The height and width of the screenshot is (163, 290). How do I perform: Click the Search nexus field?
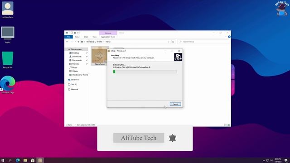point(203,42)
